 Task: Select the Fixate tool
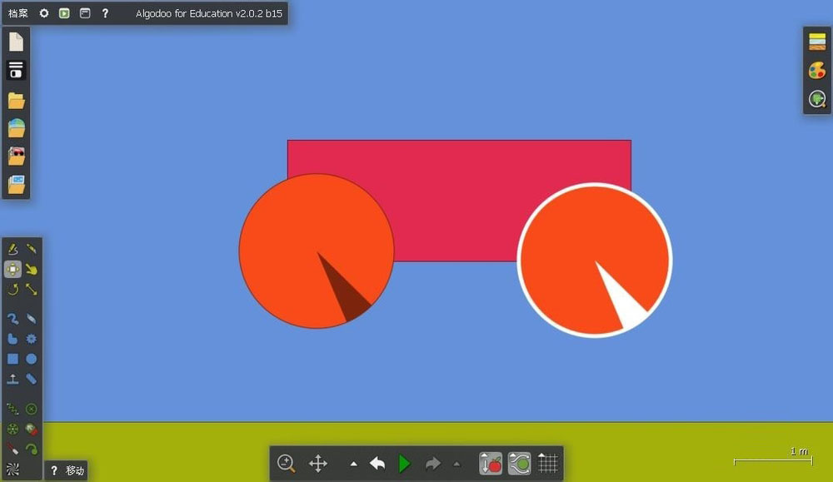coord(32,409)
